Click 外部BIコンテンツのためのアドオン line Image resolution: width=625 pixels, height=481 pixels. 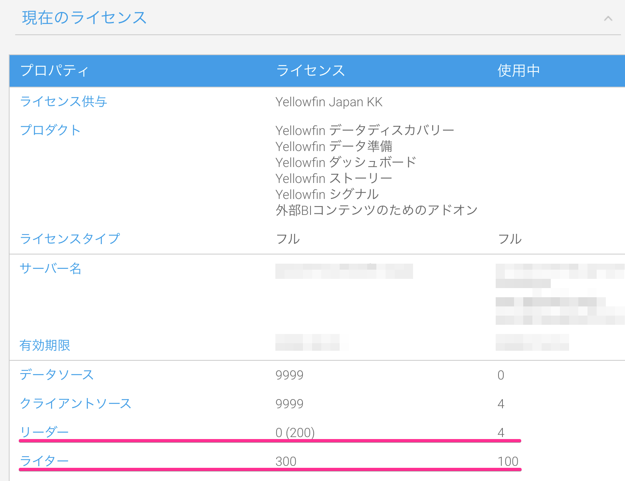[376, 210]
